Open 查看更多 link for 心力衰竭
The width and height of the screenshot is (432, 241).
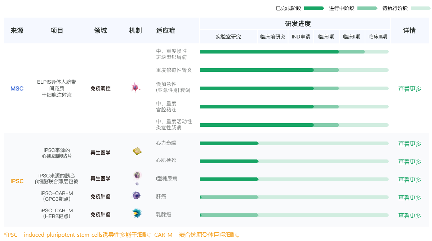pos(410,144)
